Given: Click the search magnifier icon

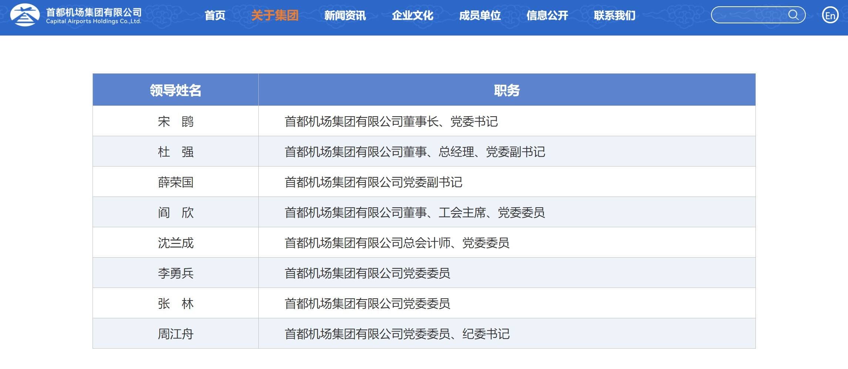Looking at the screenshot, I should pyautogui.click(x=793, y=15).
